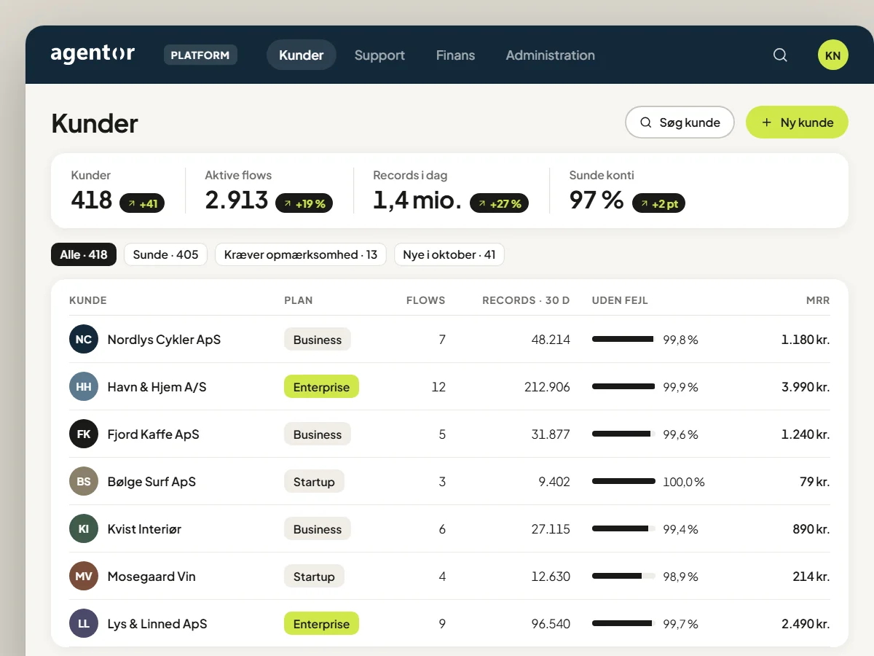Sort by RECORDS · 30 D column header
The image size is (874, 656).
click(x=526, y=300)
